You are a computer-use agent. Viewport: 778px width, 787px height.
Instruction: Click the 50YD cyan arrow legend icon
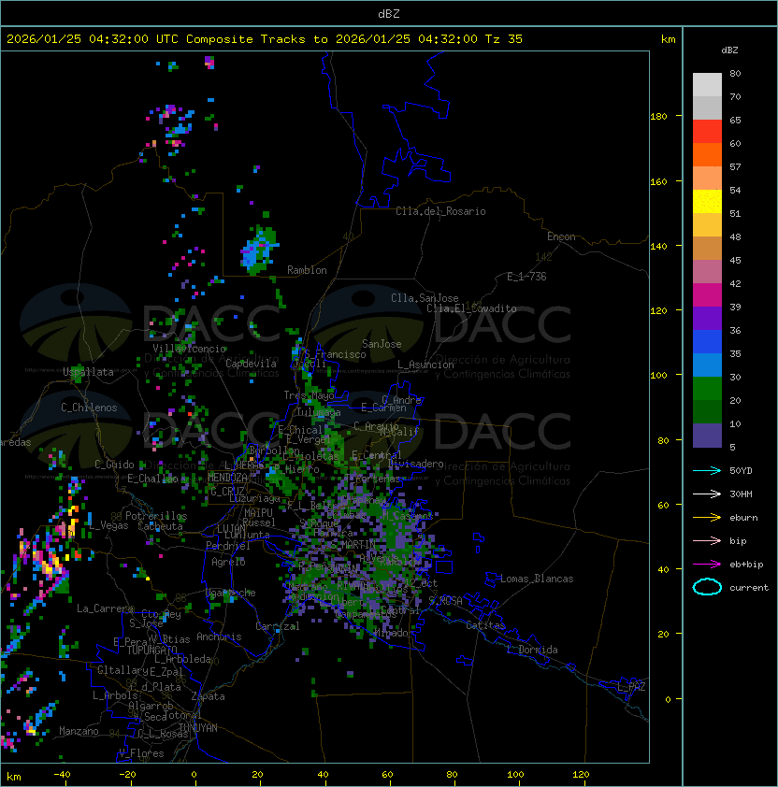click(x=707, y=470)
